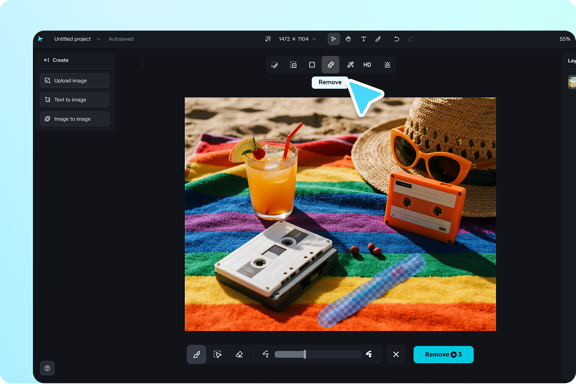576x384 pixels.
Task: Toggle the brush mode in the bottom toolbar
Action: click(196, 354)
